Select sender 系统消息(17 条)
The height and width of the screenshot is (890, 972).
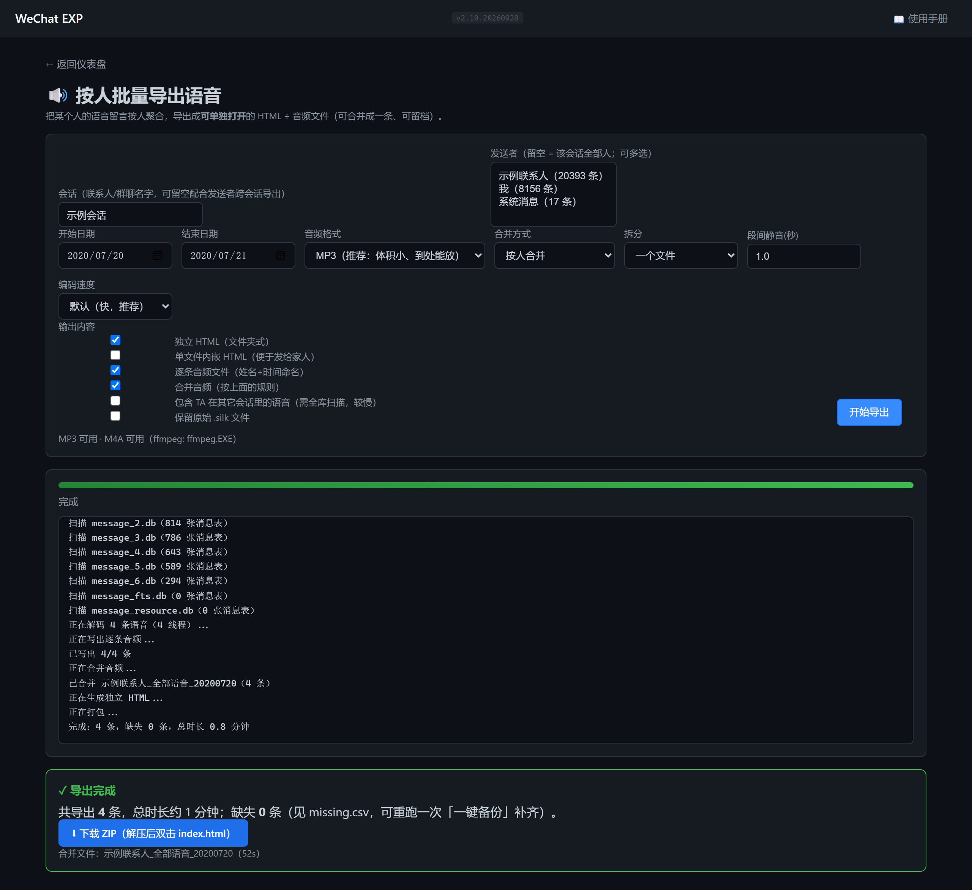click(x=537, y=202)
